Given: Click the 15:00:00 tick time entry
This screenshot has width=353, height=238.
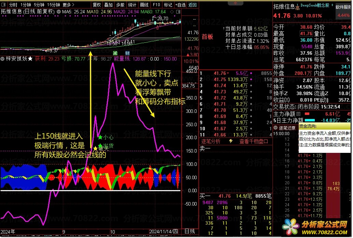Looking at the screenshot, I should click(x=281, y=134).
